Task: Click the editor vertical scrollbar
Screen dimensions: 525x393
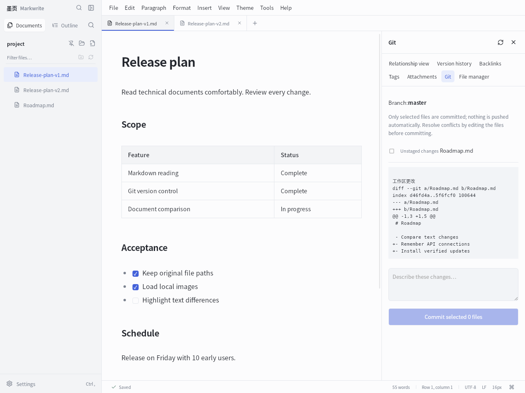Action: point(379,161)
